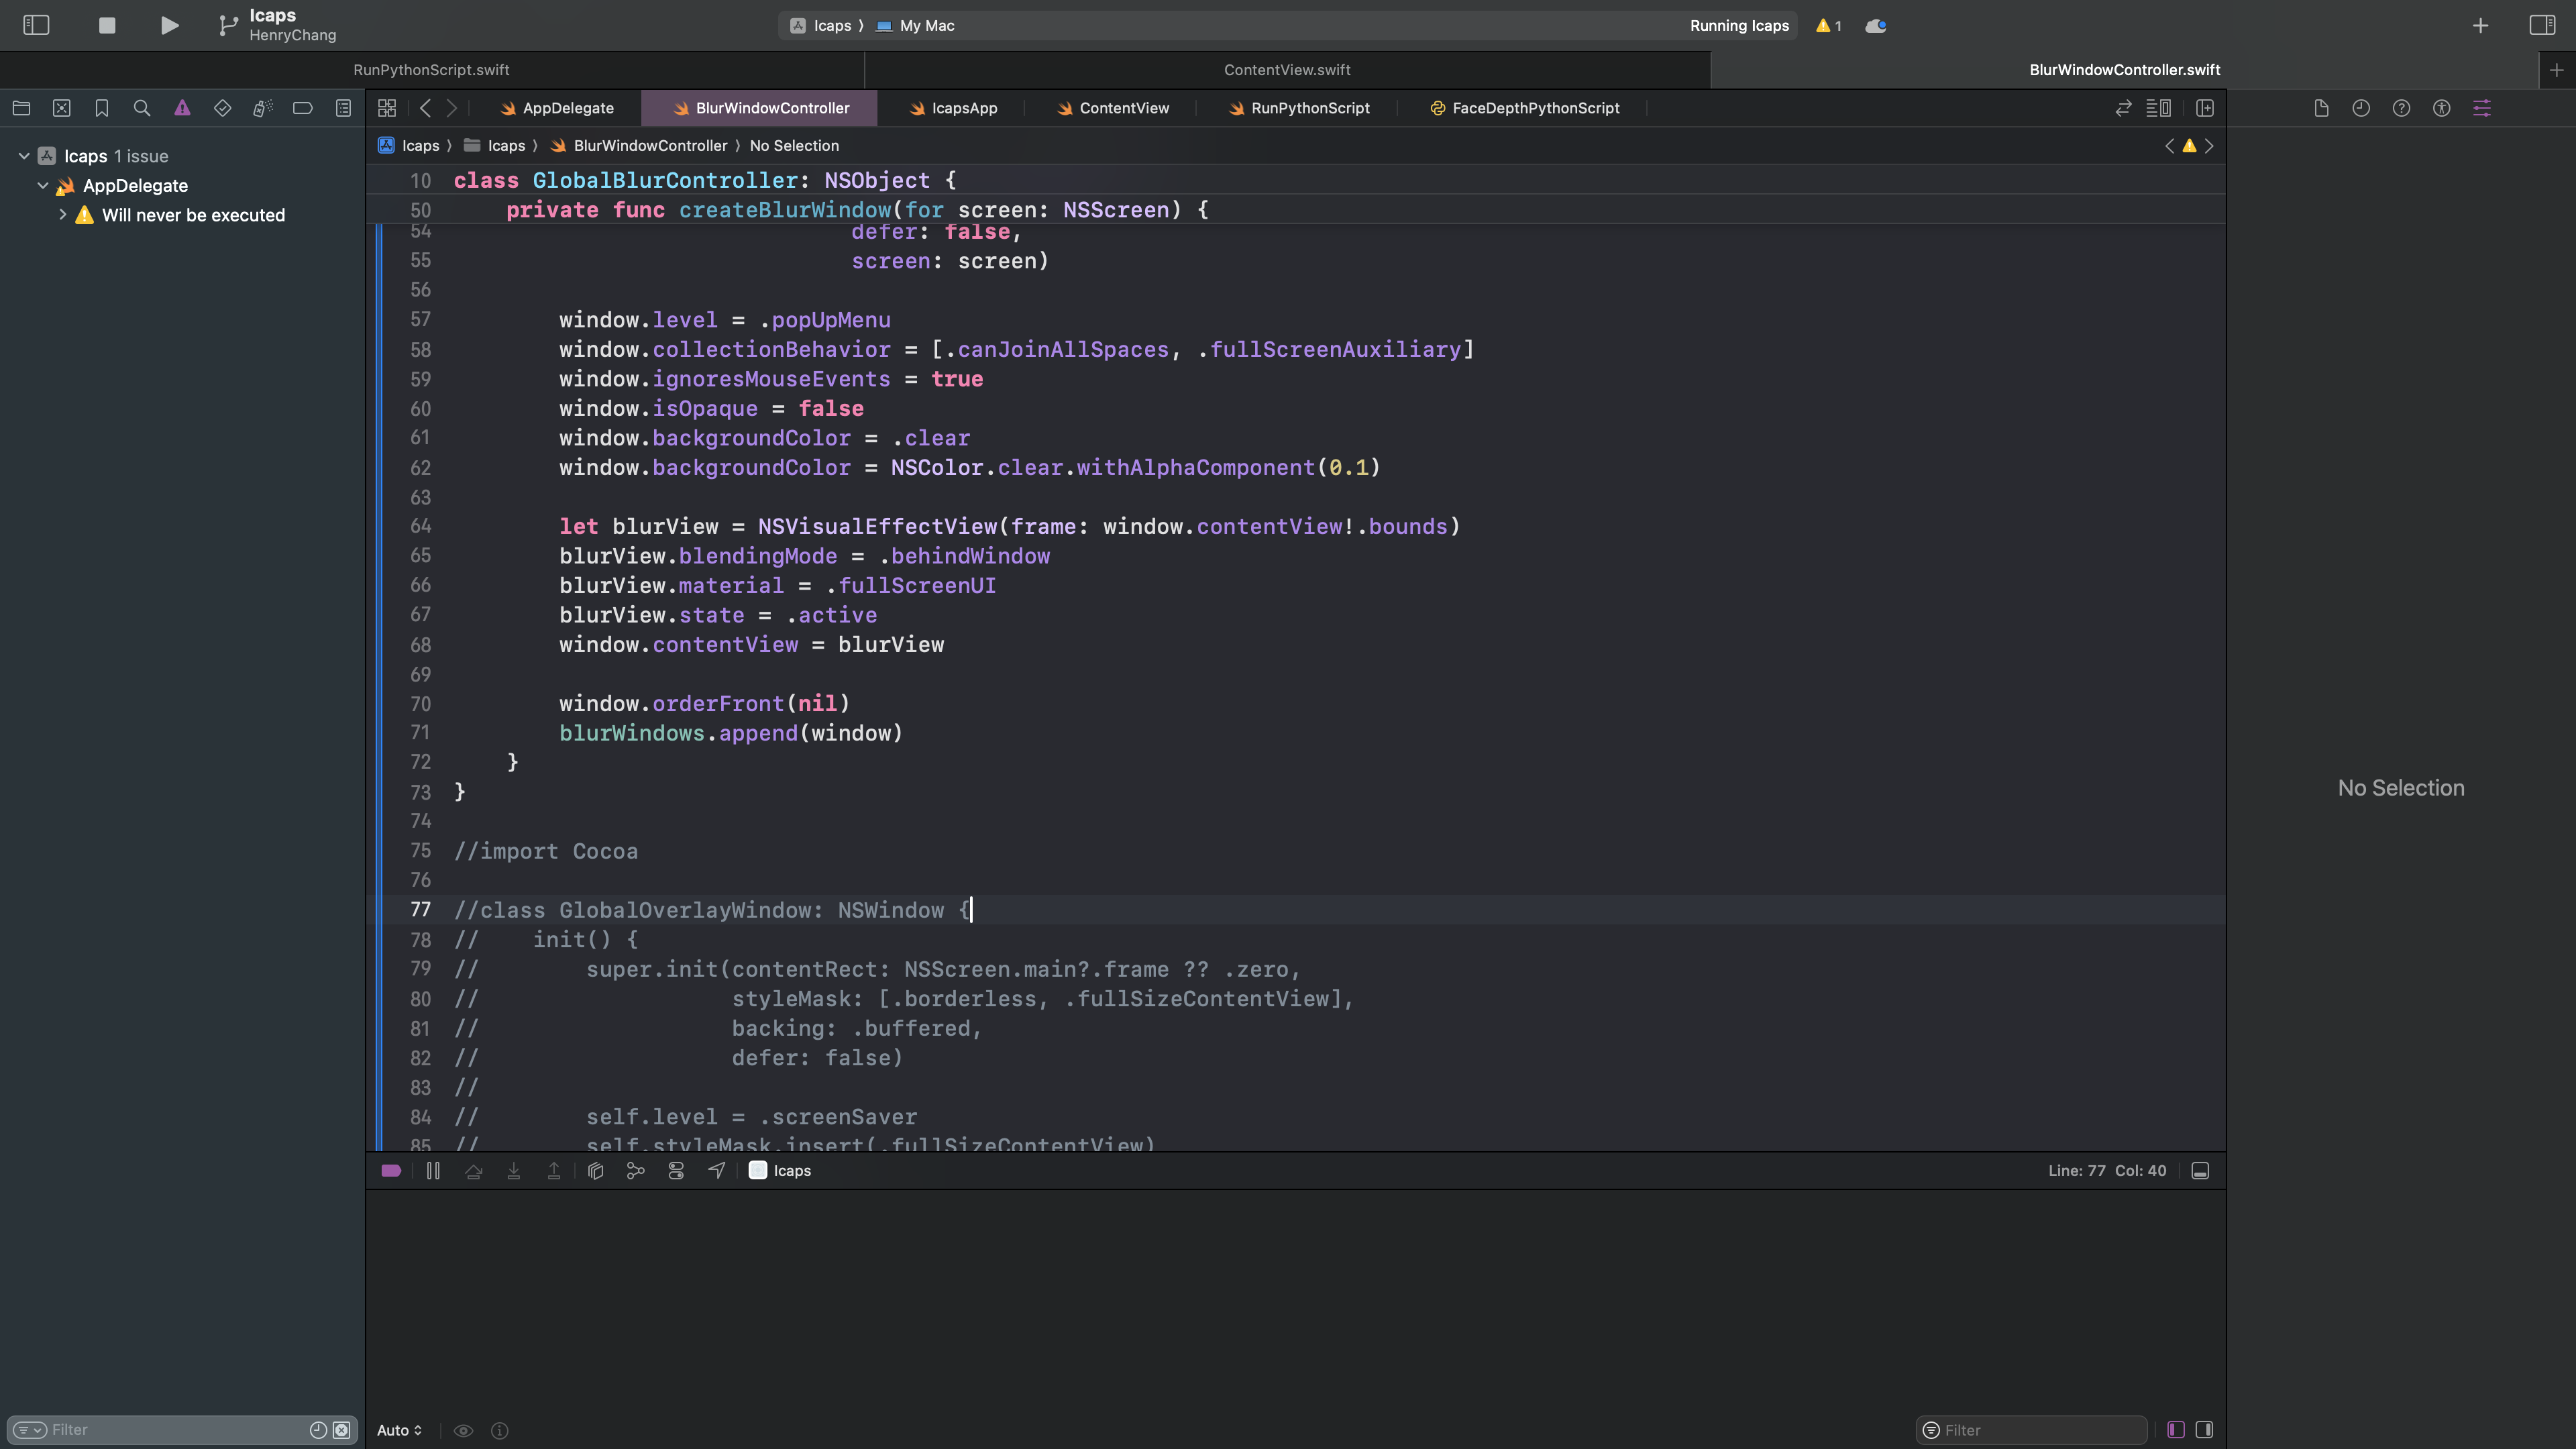Viewport: 2576px width, 1449px height.
Task: Select the BlurWindowController editor tab
Action: coord(760,108)
